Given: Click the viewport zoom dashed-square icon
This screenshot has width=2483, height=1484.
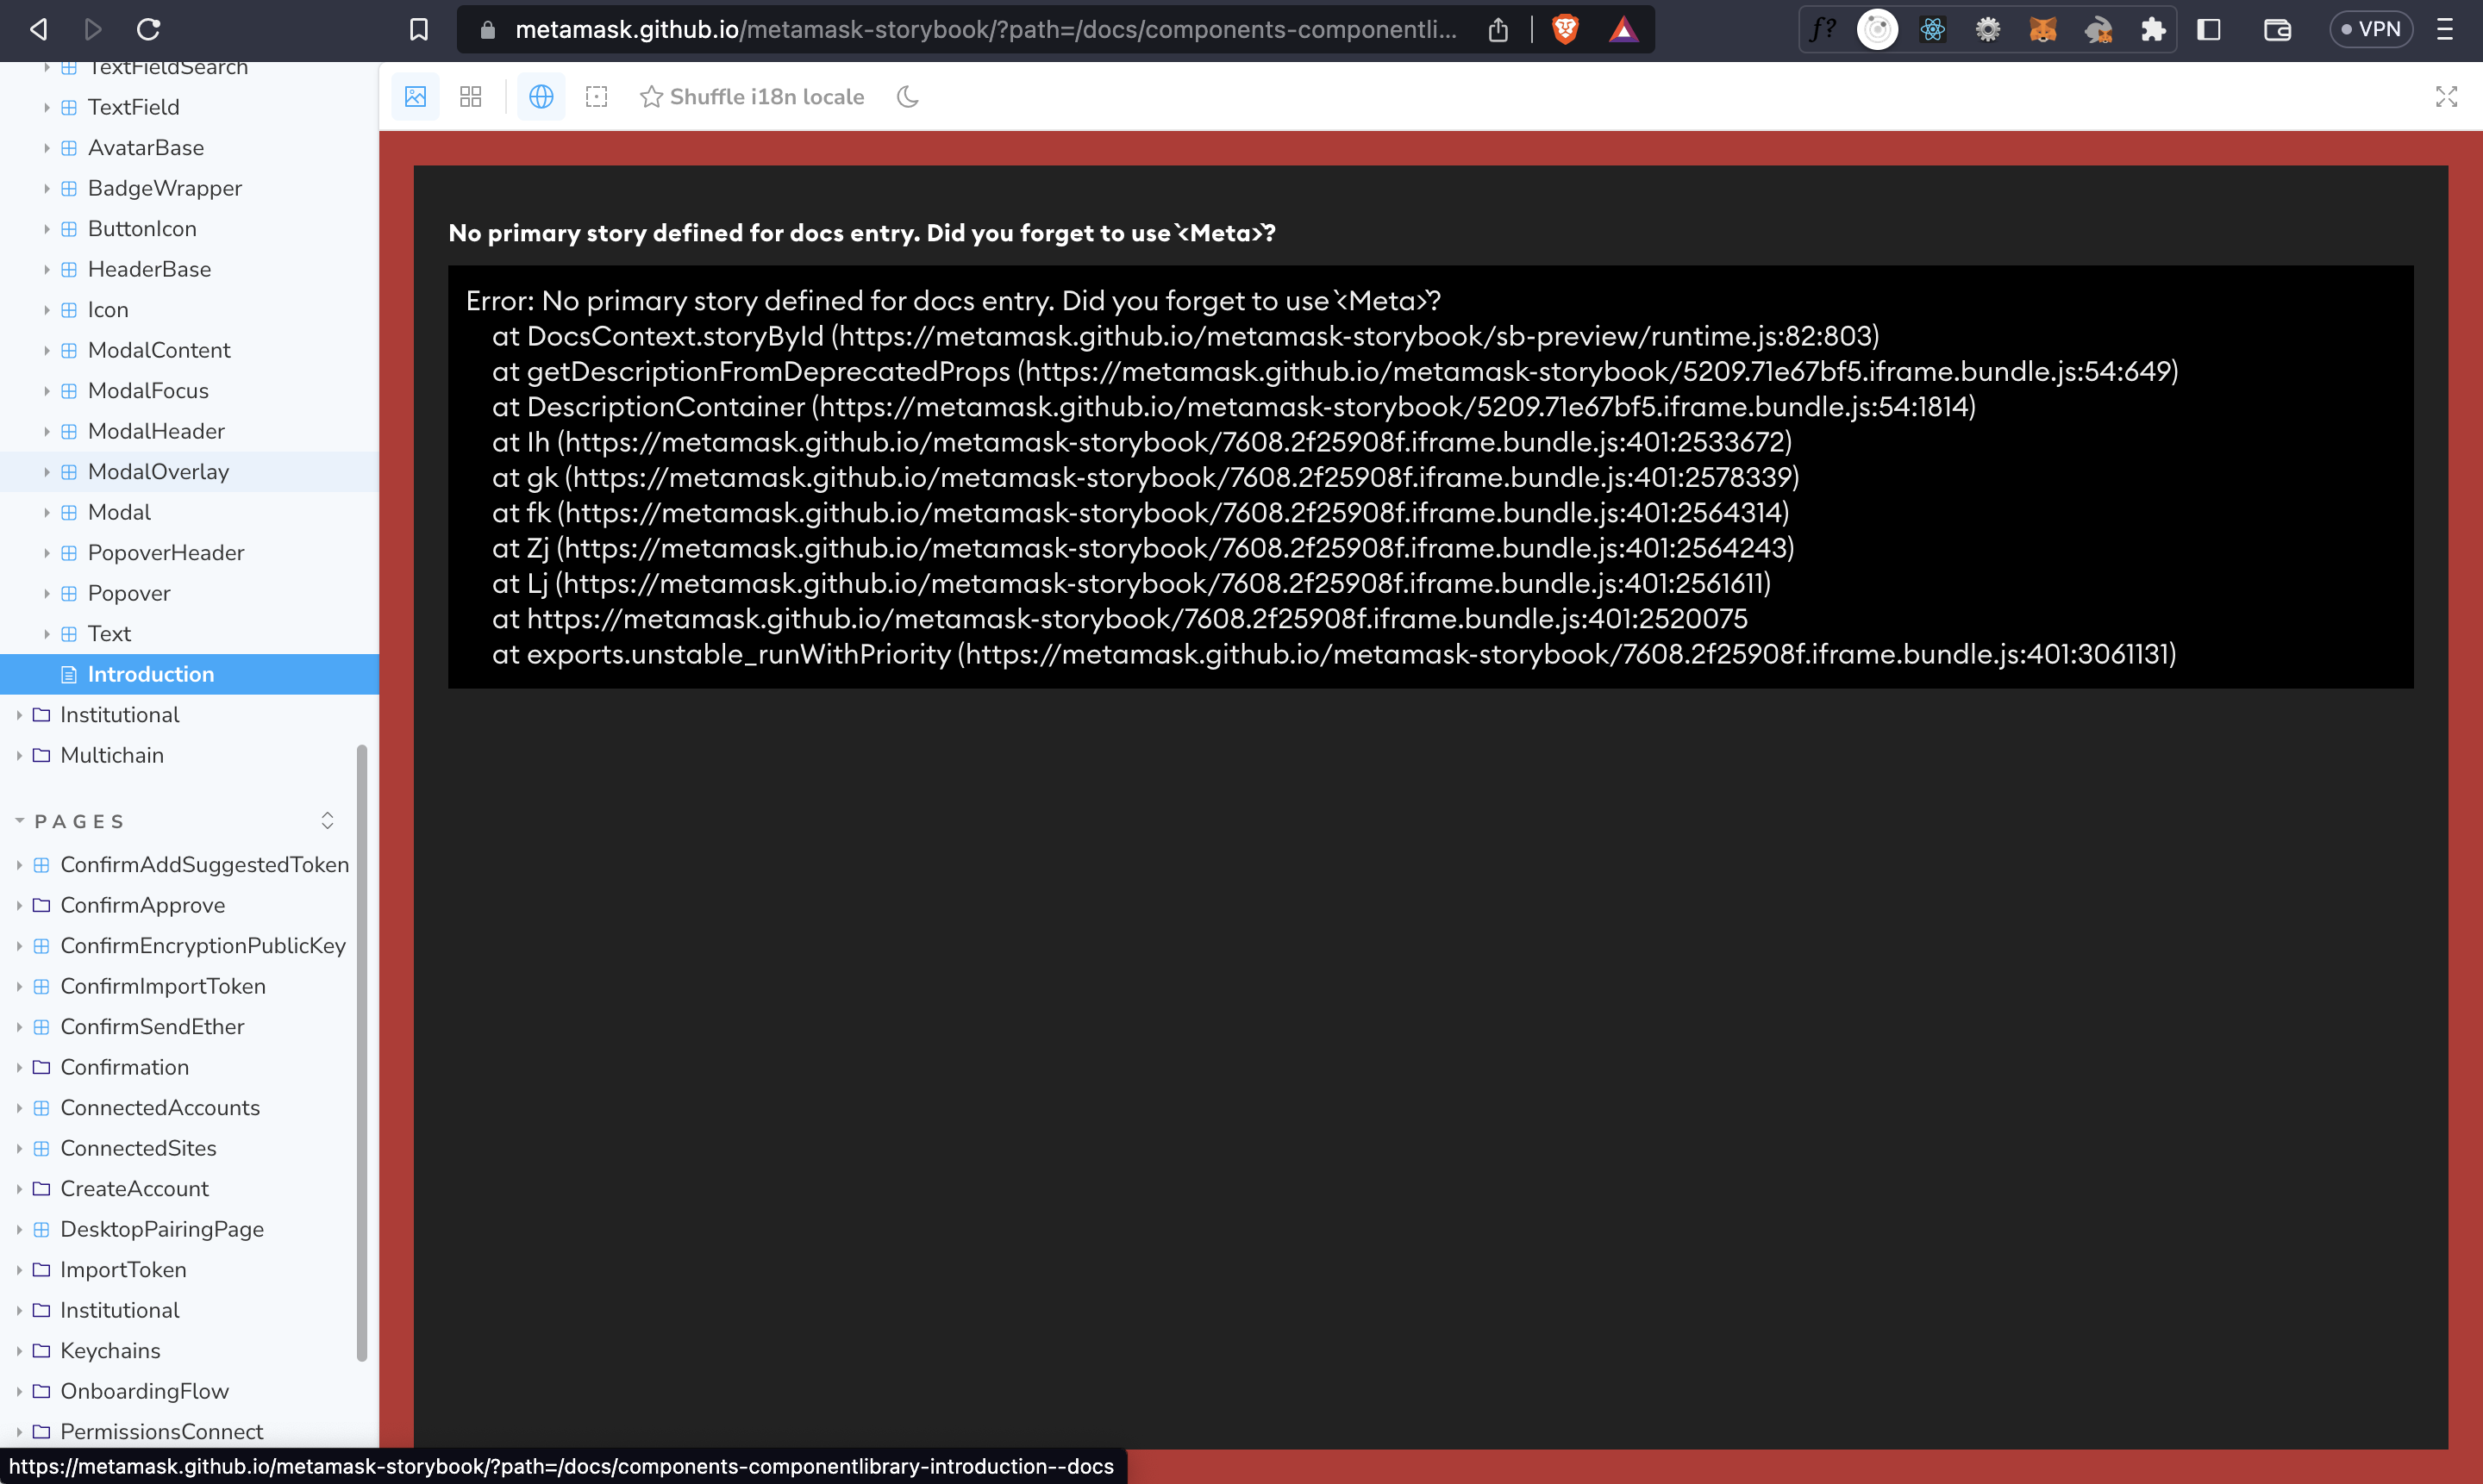Looking at the screenshot, I should 597,96.
